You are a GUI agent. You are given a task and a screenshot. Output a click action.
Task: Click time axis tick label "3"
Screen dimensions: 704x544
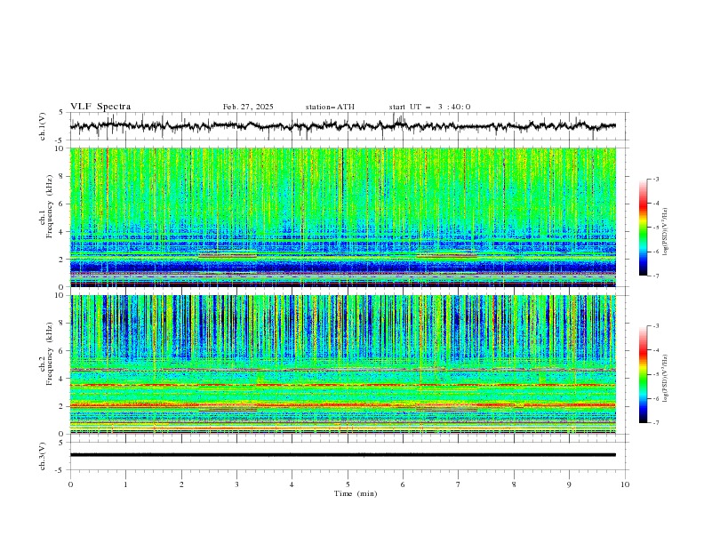tap(236, 484)
